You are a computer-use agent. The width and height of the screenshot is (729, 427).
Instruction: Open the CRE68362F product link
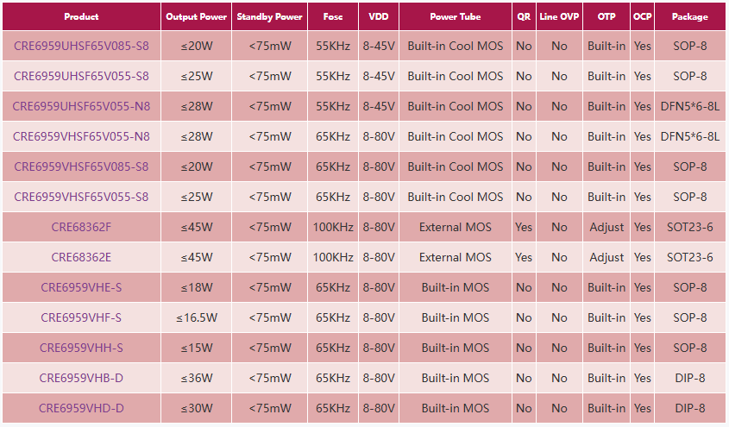tap(81, 227)
